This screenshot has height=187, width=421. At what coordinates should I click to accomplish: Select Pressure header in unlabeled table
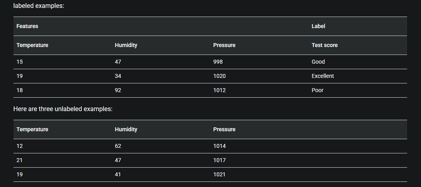[x=260, y=130]
